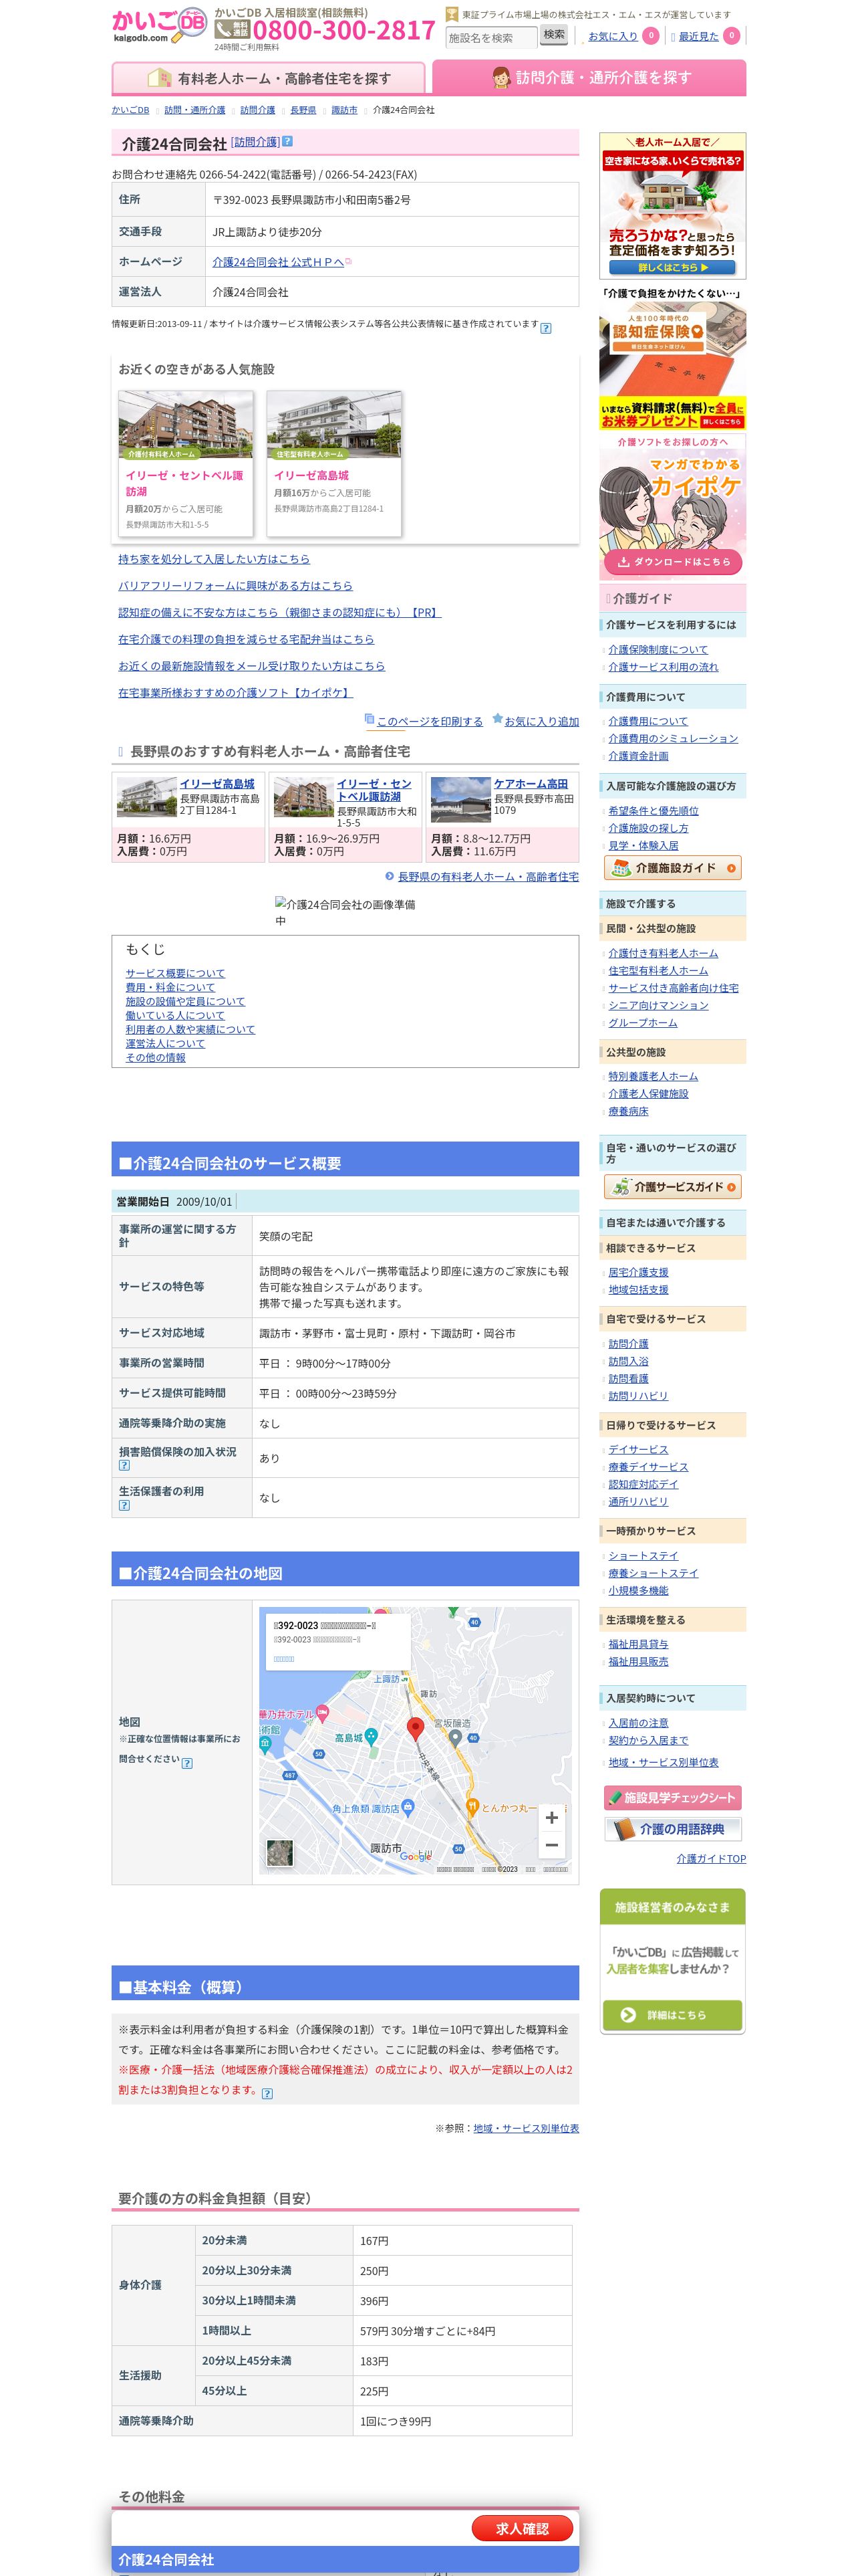
Task: Click the 訪問介護 help question-mark icon in title
Action: [x=287, y=142]
